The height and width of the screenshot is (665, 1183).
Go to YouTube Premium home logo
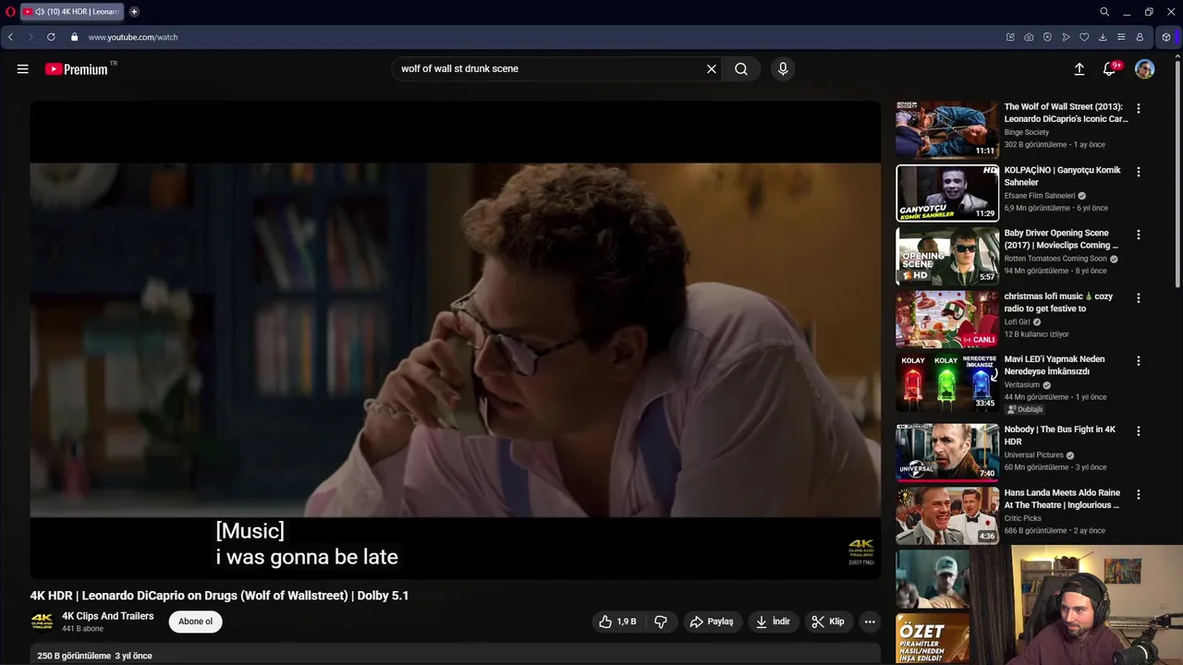pyautogui.click(x=77, y=69)
